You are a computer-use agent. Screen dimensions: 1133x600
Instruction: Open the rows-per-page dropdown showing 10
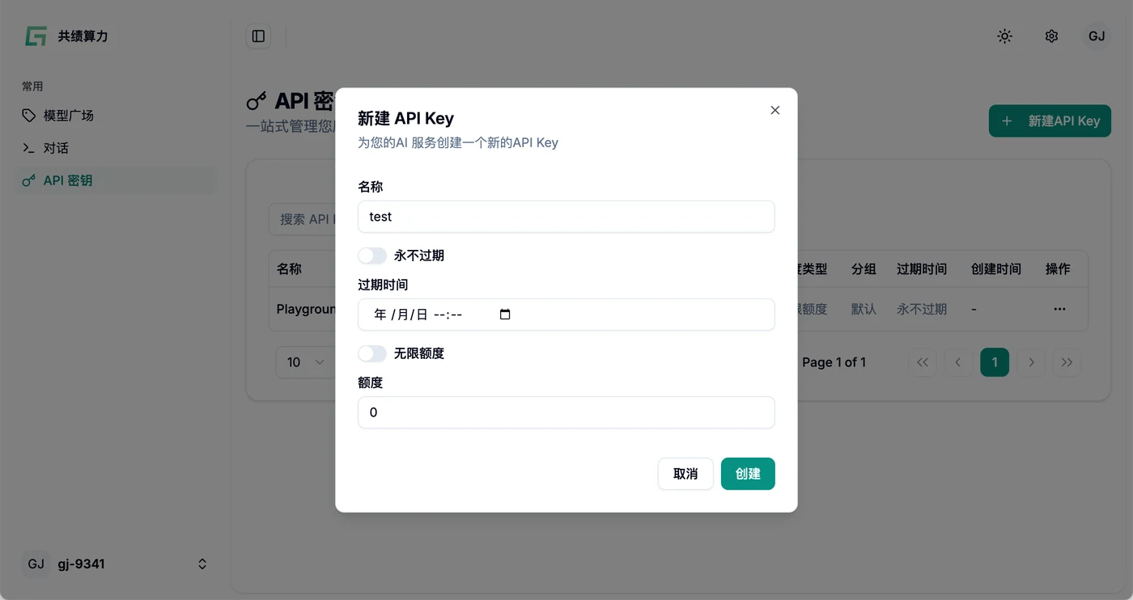306,362
